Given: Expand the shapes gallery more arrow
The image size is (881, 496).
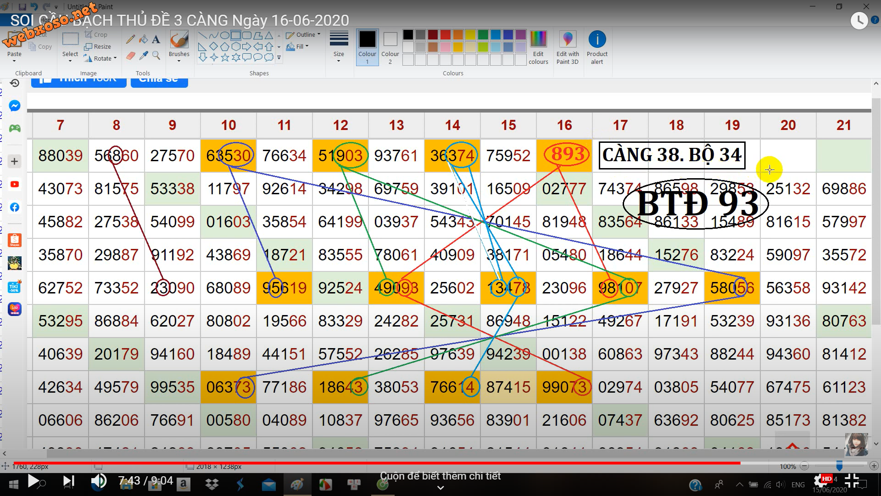Looking at the screenshot, I should pos(279,57).
